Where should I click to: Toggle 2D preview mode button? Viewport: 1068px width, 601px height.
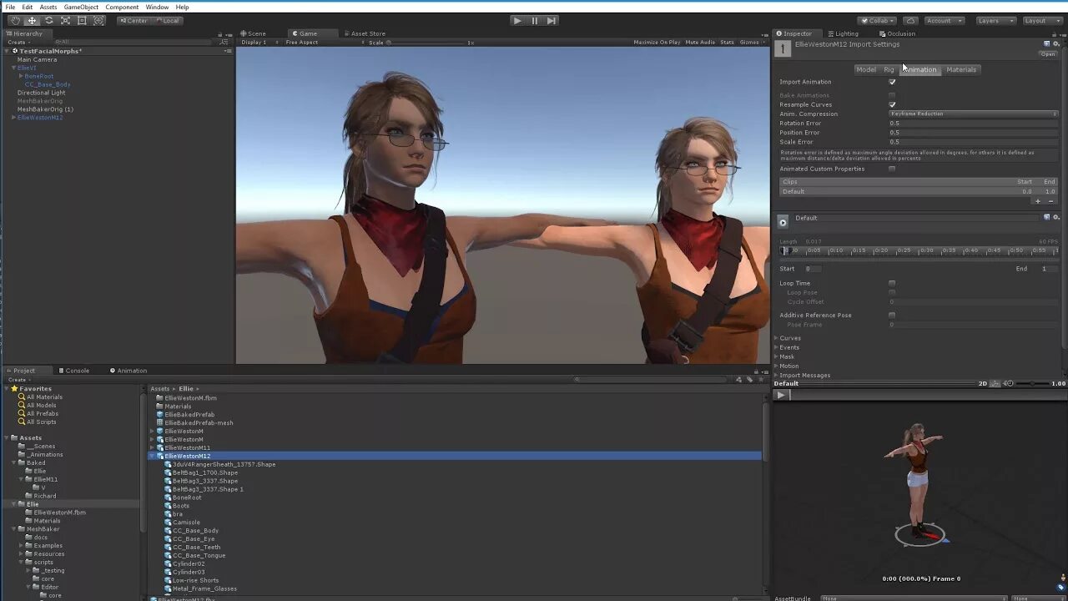[x=983, y=383]
